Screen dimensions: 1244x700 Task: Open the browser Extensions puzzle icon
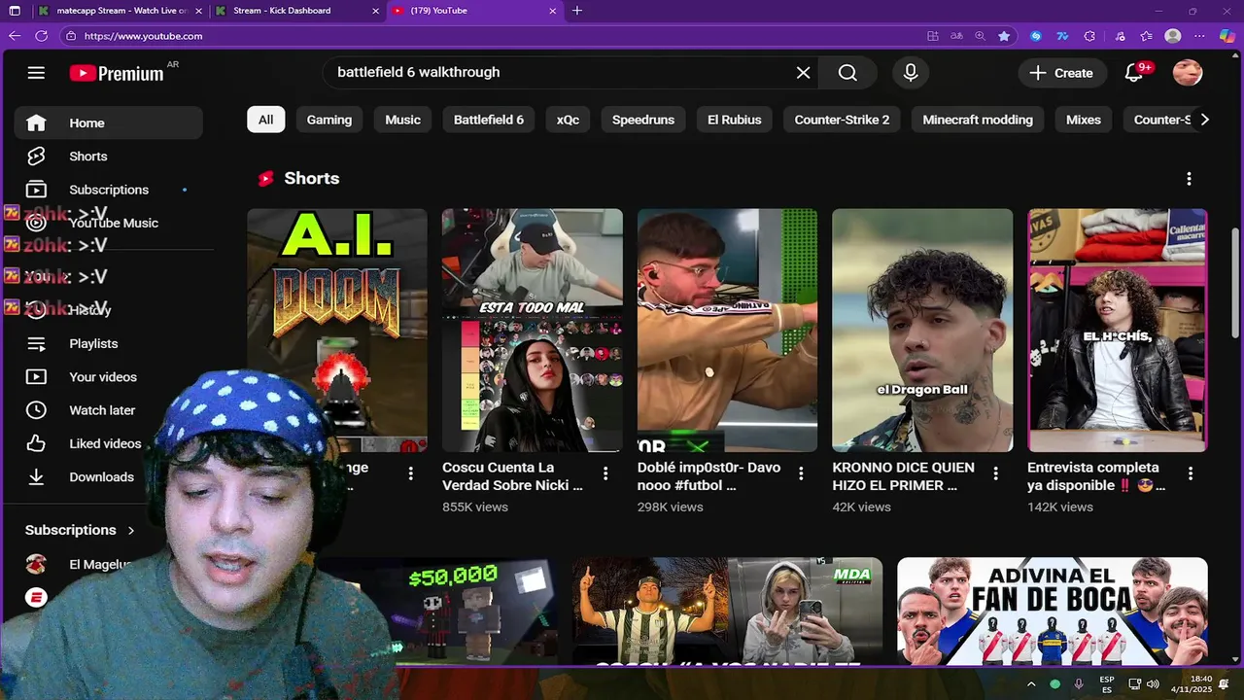click(x=1089, y=36)
